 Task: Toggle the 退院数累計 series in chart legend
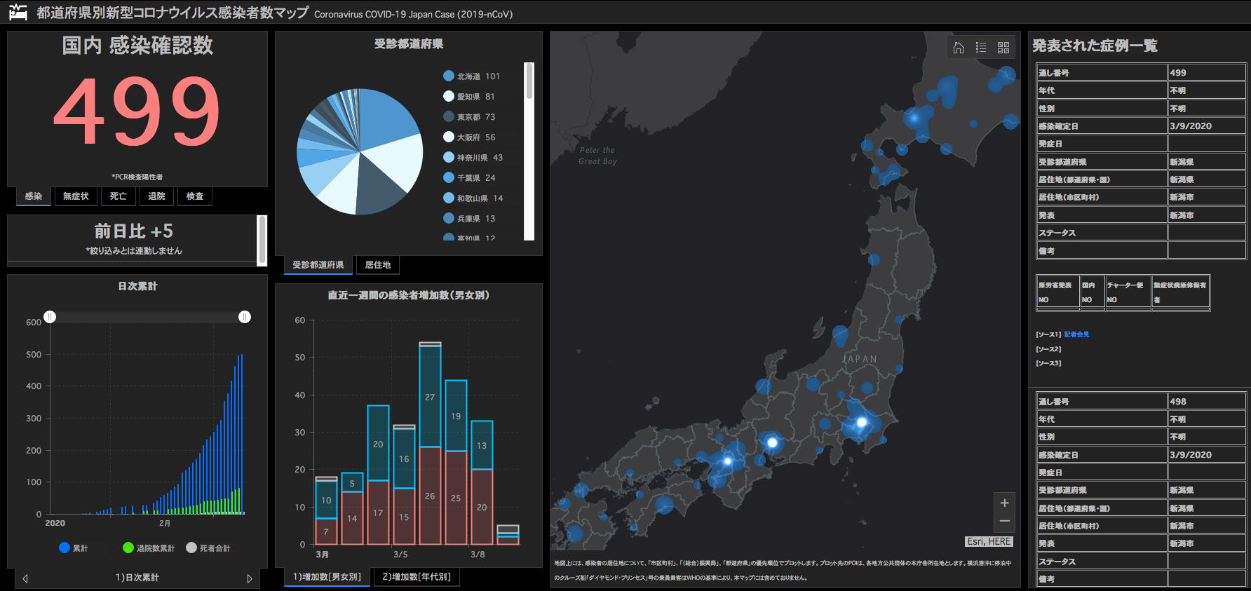coord(149,548)
